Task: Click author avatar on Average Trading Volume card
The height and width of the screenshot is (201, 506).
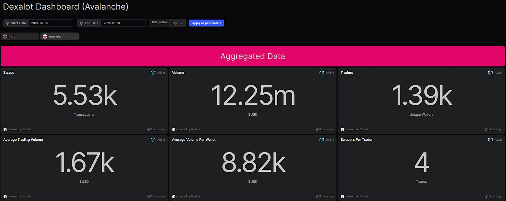Action: [x=153, y=140]
